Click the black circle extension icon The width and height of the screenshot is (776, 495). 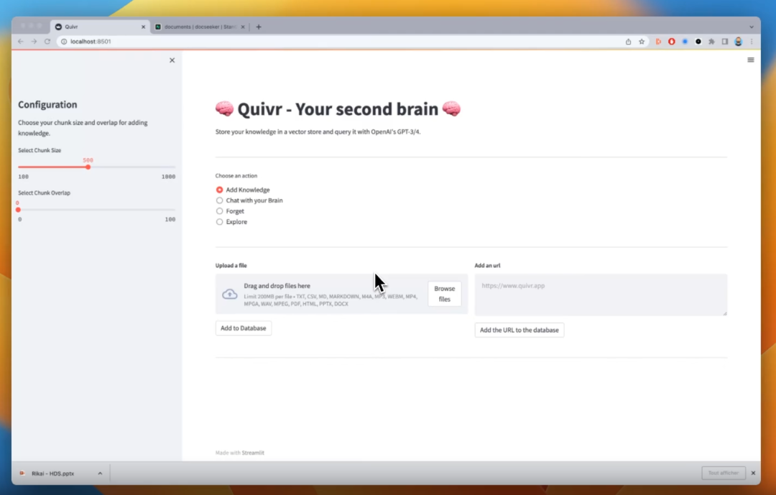(x=698, y=42)
